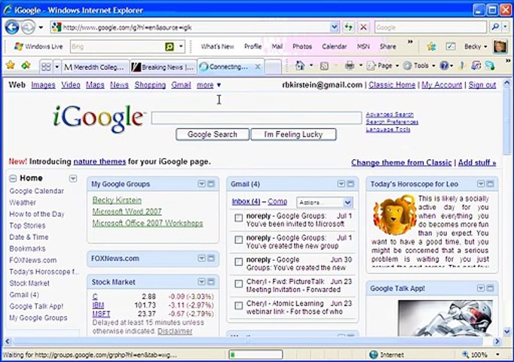The width and height of the screenshot is (514, 362).
Task: Click the Windows Live profile picture
Action: click(x=500, y=46)
